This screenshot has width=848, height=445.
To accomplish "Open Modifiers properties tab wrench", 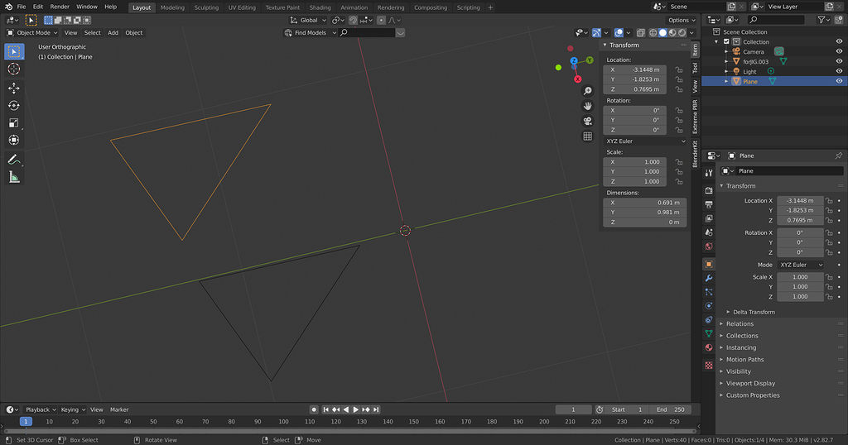I will pyautogui.click(x=709, y=278).
